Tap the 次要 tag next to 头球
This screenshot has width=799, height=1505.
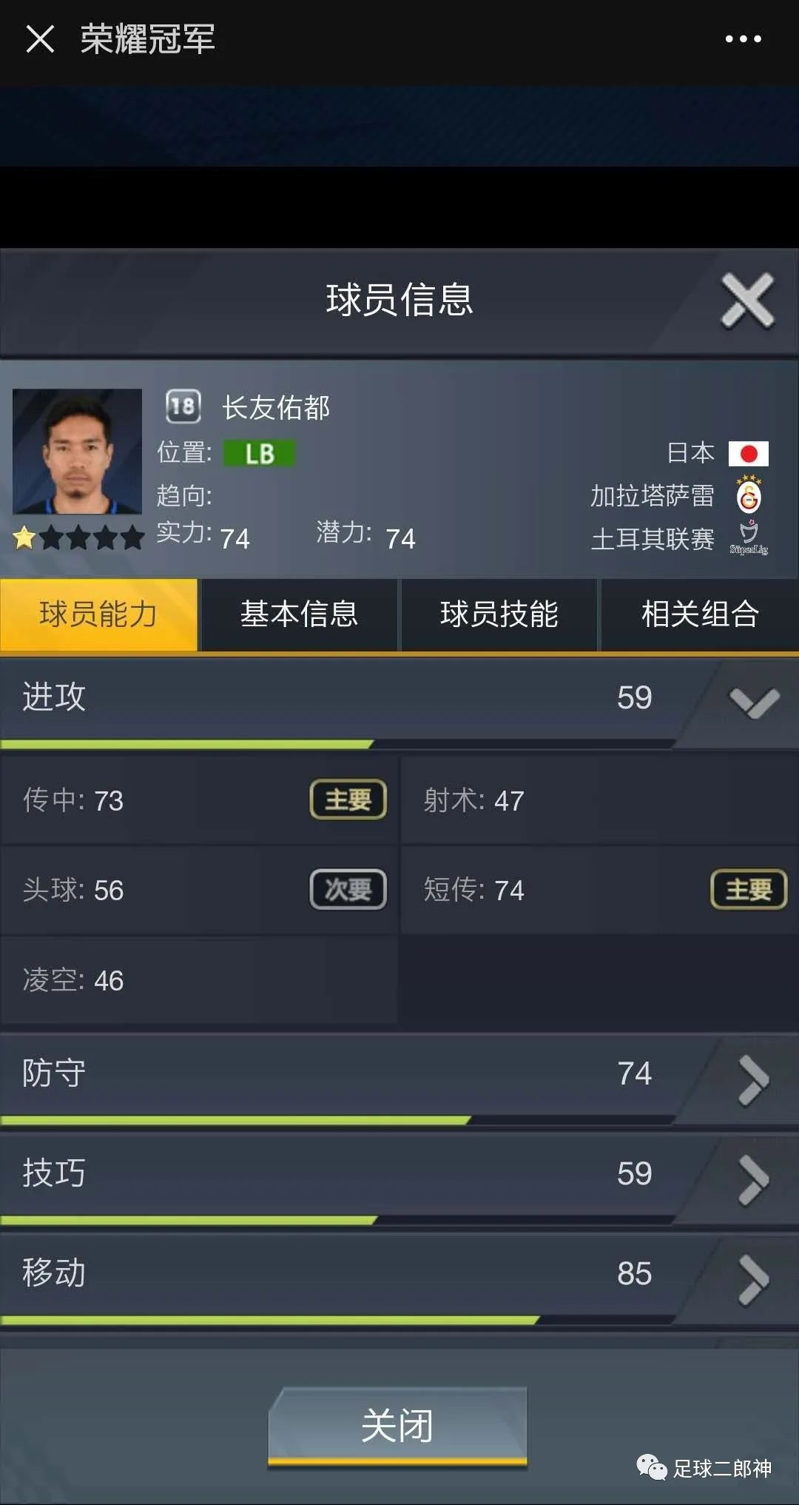pos(348,889)
